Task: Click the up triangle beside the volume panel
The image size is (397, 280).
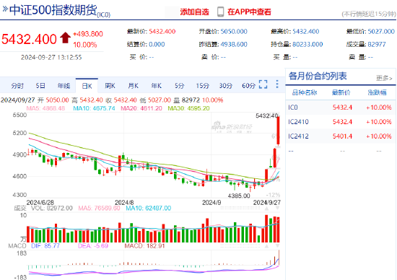Action: [x=266, y=209]
